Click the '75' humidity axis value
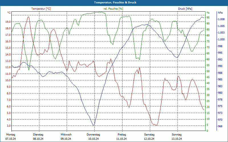Viewport: 228px width, 142px height. (208, 41)
